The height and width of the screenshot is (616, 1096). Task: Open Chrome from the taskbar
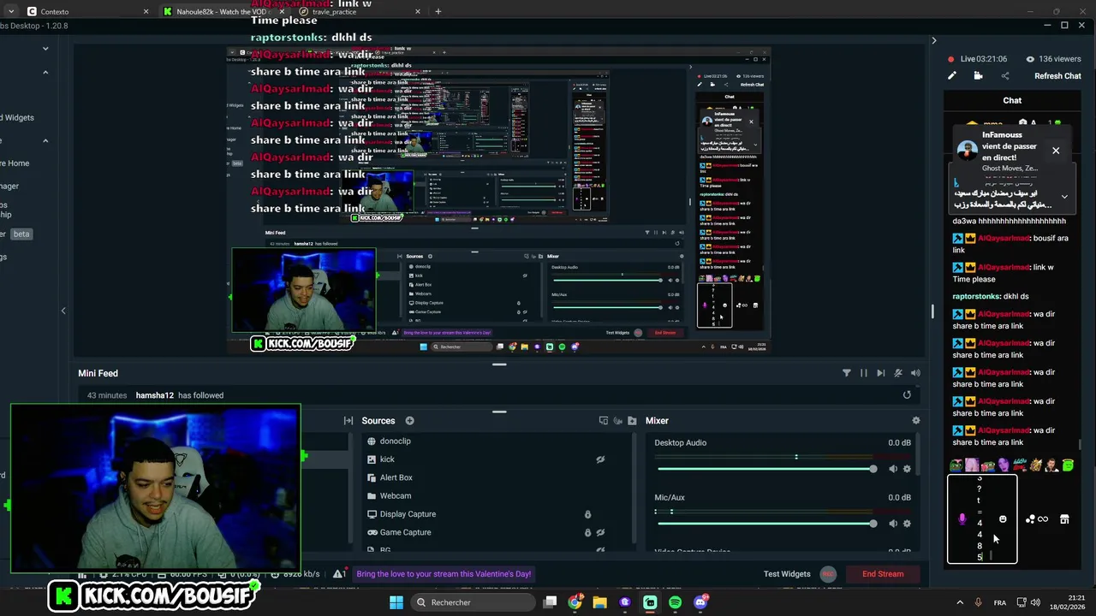[x=575, y=602]
